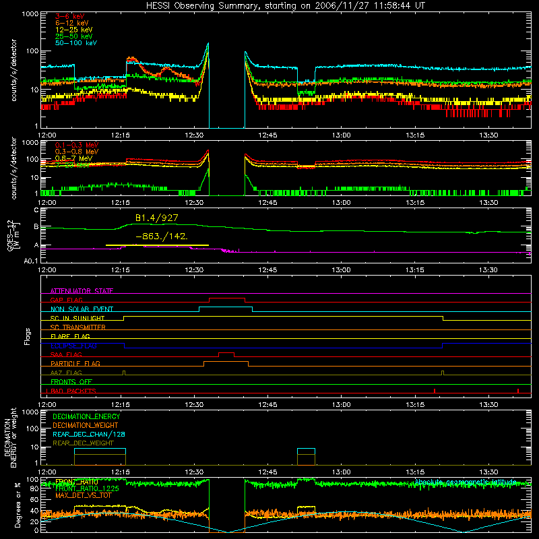The height and width of the screenshot is (539, 539).
Task: Click the 0.3-0.8 MeV legend label
Action: [x=77, y=152]
